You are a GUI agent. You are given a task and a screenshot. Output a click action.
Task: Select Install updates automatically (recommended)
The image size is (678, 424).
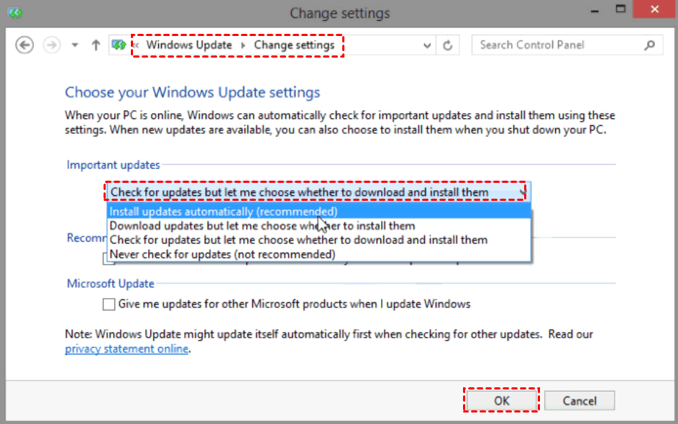click(319, 212)
